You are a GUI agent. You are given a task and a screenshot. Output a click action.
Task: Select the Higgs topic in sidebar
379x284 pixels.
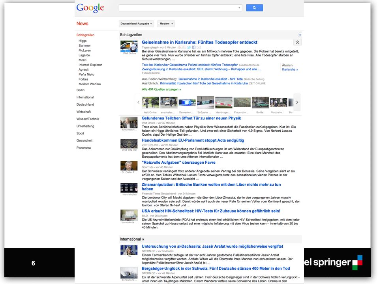[83, 41]
